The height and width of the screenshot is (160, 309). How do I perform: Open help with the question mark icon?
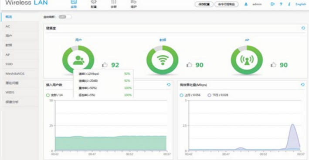[x=281, y=4]
